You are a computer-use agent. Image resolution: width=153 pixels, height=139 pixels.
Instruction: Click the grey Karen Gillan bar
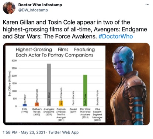(x=49, y=85)
